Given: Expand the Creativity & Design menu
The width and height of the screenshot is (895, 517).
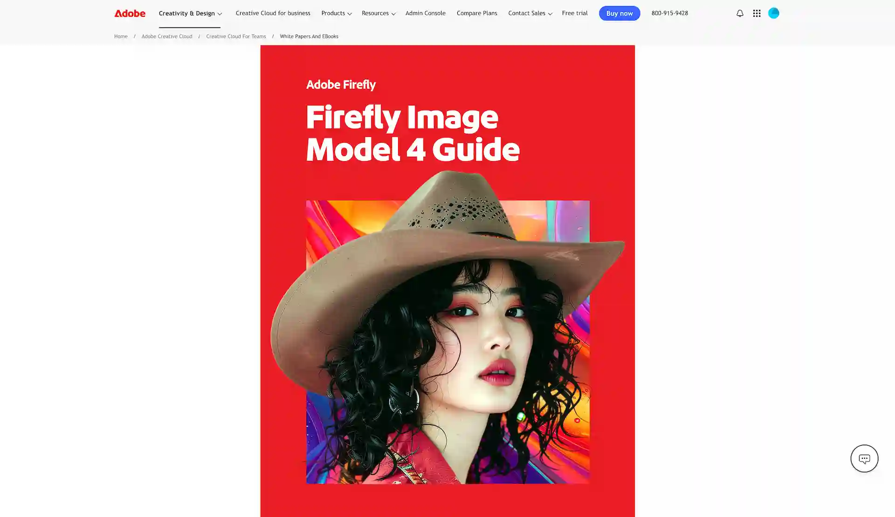Looking at the screenshot, I should [x=190, y=14].
